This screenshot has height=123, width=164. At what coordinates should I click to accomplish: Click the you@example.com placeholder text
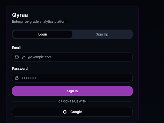pos(37,57)
